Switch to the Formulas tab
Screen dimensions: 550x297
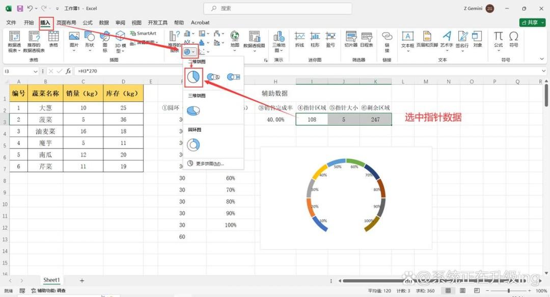88,22
